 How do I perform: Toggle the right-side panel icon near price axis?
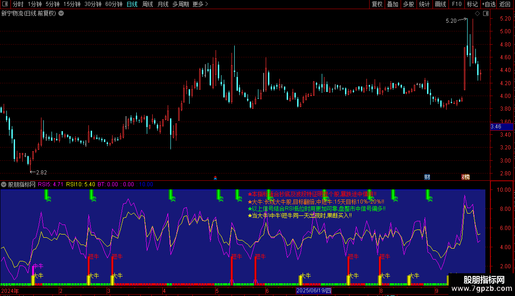pos(486,14)
